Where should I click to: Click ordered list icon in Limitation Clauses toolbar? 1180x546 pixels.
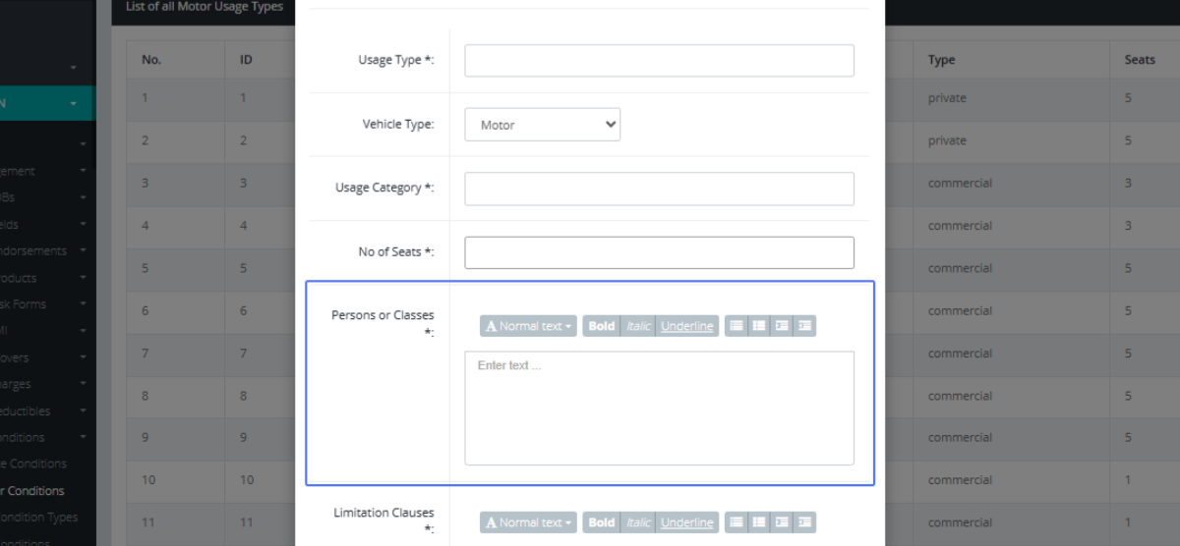(x=759, y=522)
